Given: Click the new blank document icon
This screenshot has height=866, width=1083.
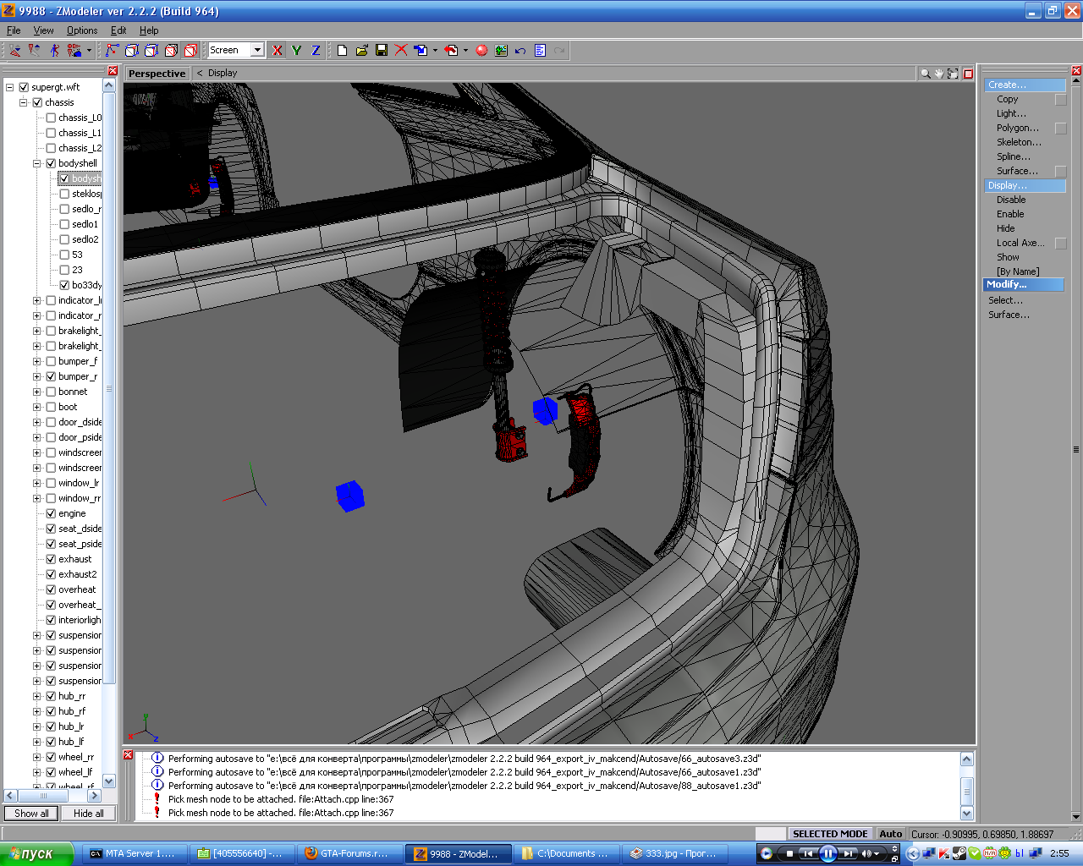Looking at the screenshot, I should pos(342,51).
